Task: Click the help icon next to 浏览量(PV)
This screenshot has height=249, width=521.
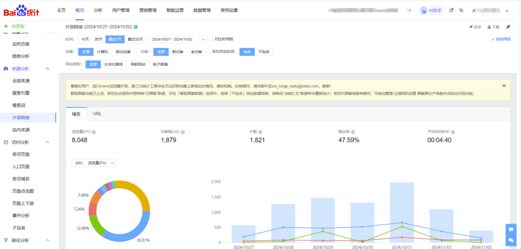Action: (94, 132)
